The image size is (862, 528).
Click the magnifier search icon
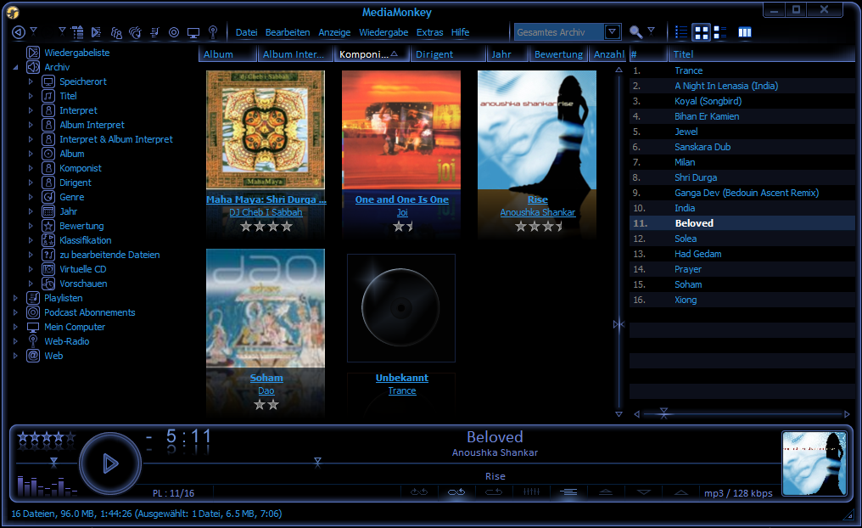pos(635,32)
